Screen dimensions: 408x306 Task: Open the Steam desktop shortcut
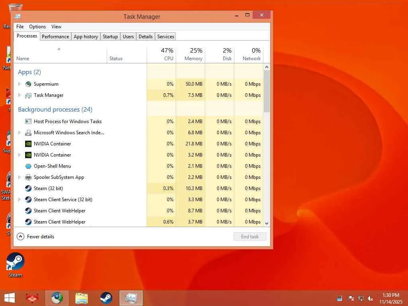pyautogui.click(x=15, y=265)
